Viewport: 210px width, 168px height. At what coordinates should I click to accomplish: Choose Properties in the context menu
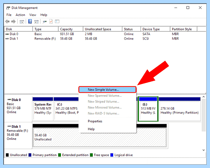pyautogui.click(x=95, y=121)
